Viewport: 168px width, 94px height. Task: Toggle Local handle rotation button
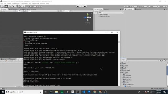click(38, 7)
